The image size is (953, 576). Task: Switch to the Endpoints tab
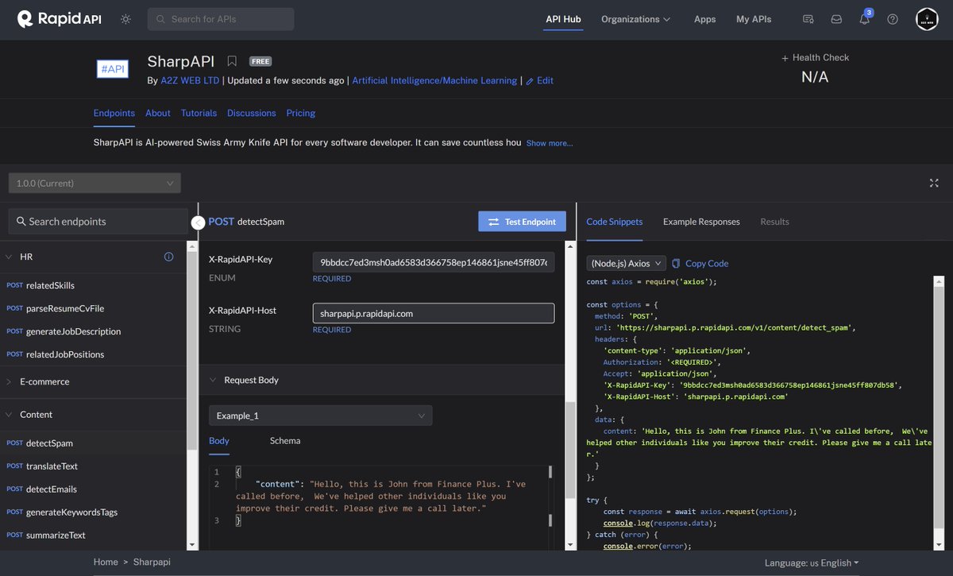114,113
